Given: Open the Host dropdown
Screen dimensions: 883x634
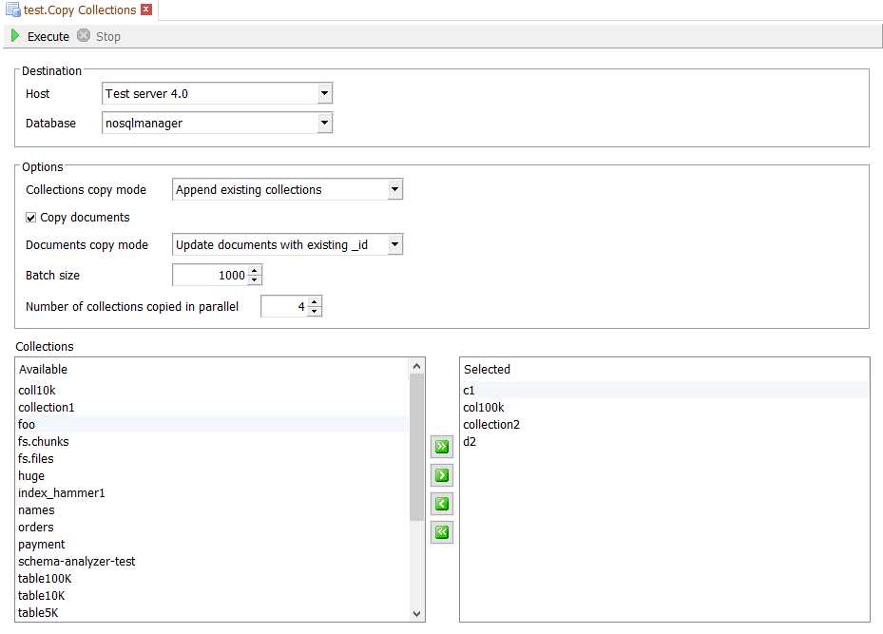Looking at the screenshot, I should coord(324,93).
